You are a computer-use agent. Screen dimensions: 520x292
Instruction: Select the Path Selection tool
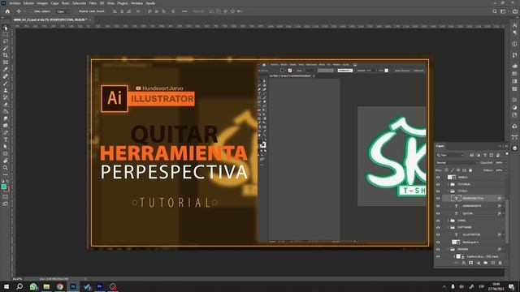6,146
